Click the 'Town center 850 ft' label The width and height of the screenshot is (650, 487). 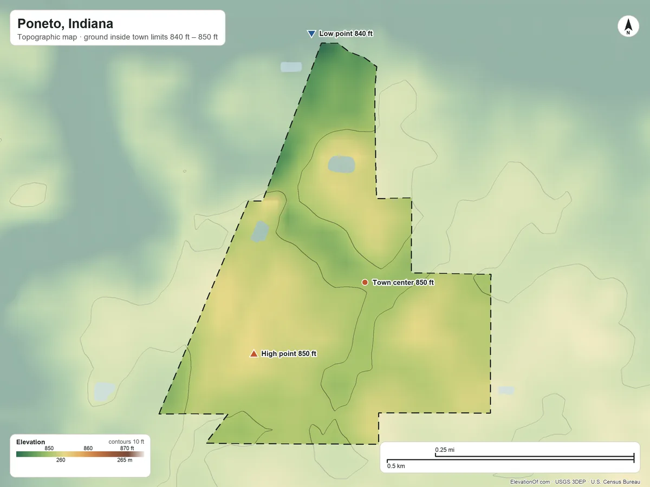(403, 282)
